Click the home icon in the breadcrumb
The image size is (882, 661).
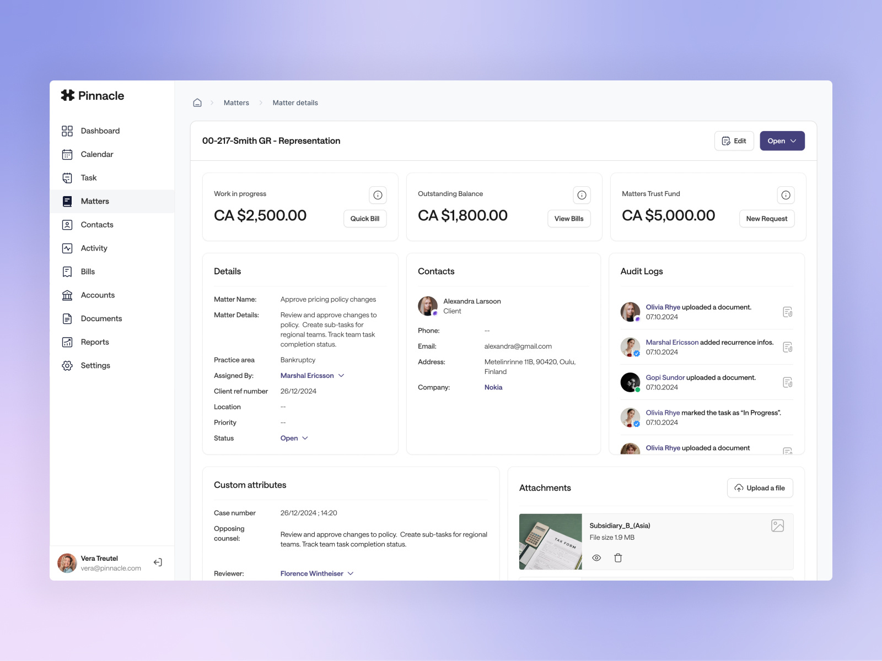(x=197, y=102)
